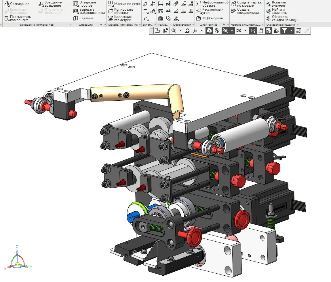Image resolution: width=331 pixels, height=282 pixels.
Task: Expand the Операции panel dropdown arrow
Action: point(101,25)
